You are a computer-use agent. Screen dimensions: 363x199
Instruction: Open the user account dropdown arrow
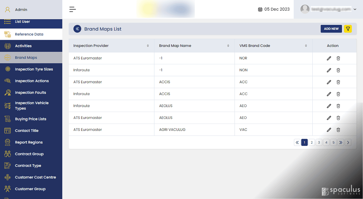[x=355, y=9]
